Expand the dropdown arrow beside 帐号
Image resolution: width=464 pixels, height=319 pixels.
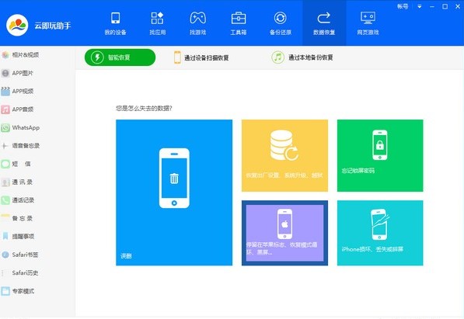(x=420, y=6)
